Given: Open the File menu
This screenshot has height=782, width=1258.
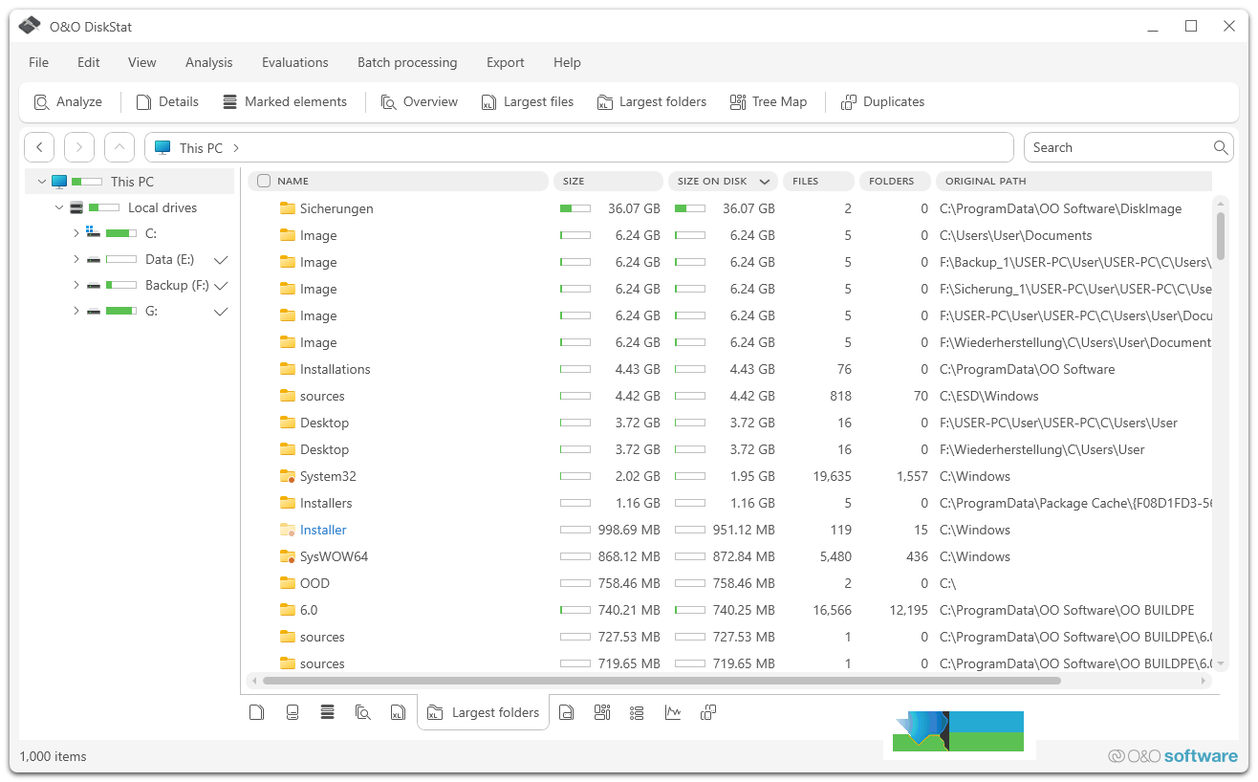Looking at the screenshot, I should coord(38,62).
